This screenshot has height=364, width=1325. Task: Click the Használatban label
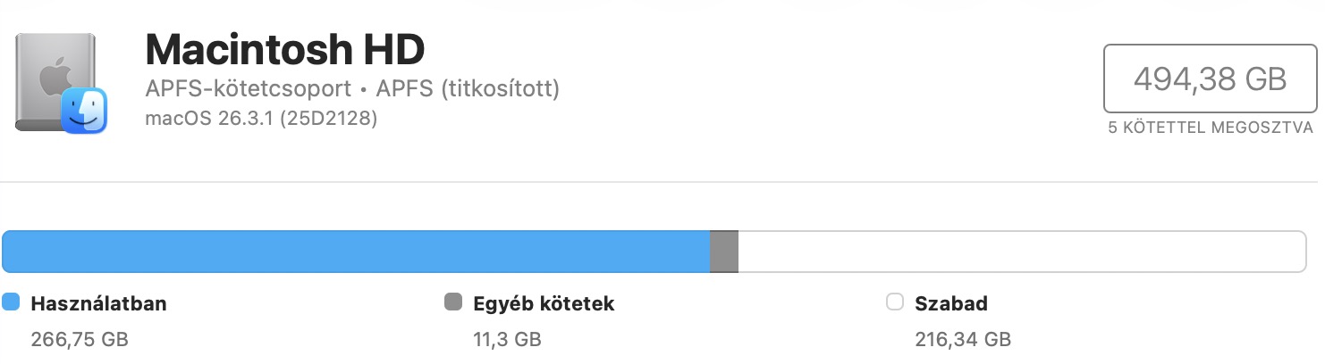click(x=98, y=303)
